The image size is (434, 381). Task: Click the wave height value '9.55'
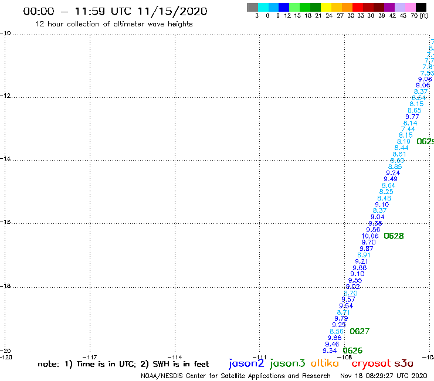[355, 280]
